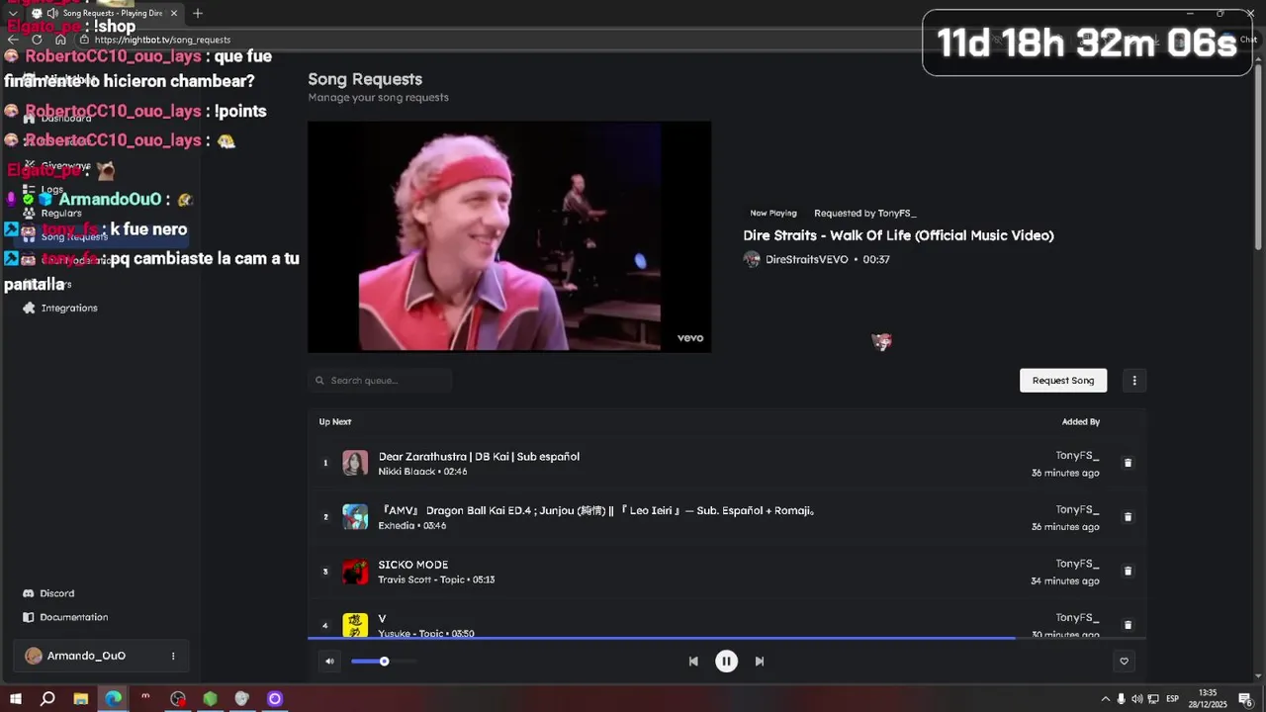Close the Song Requests browser tab
This screenshot has width=1266, height=712.
[x=174, y=13]
